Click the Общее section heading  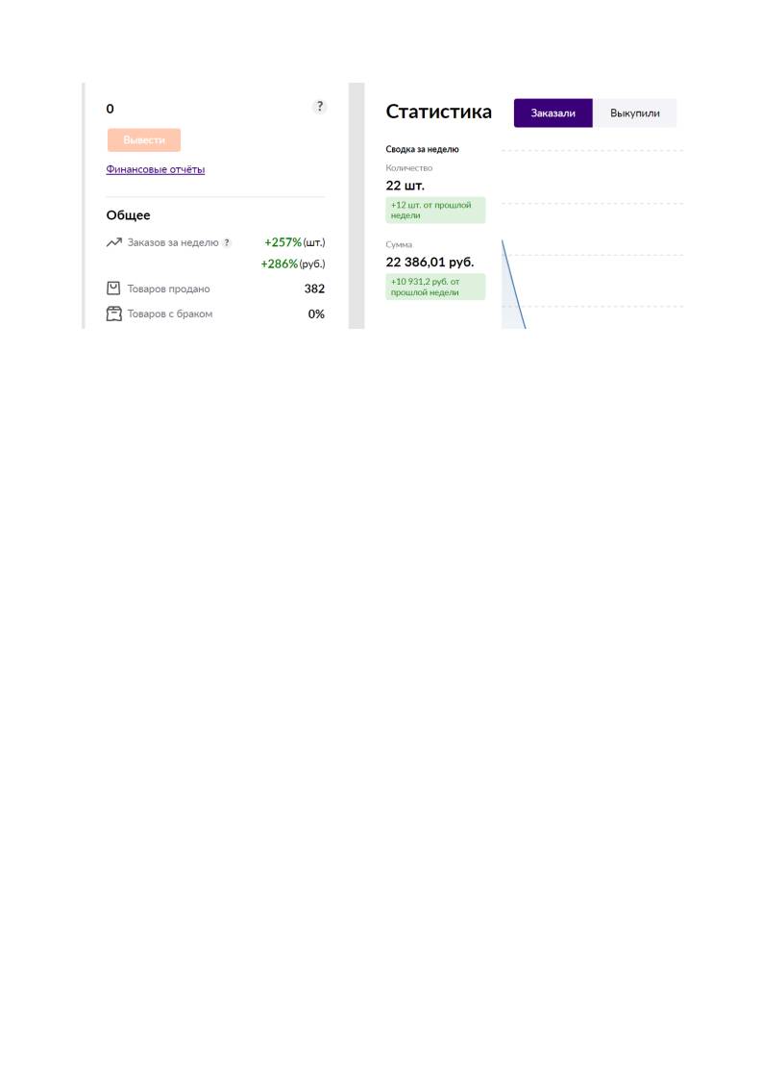[128, 215]
